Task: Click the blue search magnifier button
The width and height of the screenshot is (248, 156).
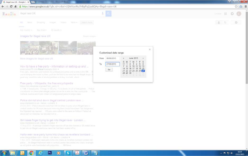Action: coord(108,13)
